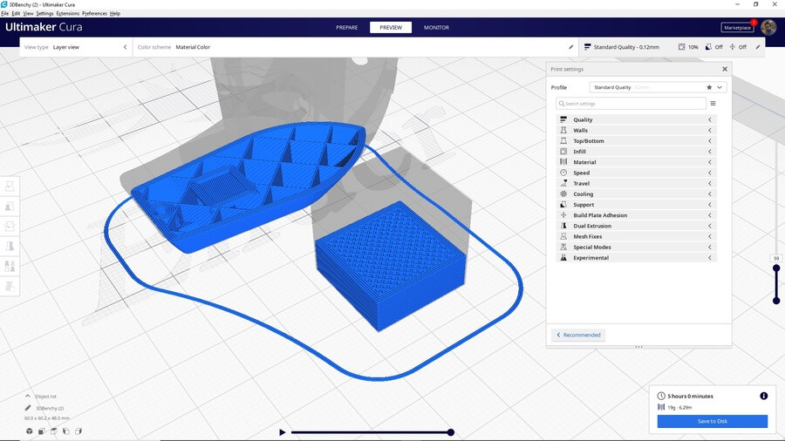Switch to the PREPARE stage tab
The height and width of the screenshot is (441, 785).
(347, 27)
